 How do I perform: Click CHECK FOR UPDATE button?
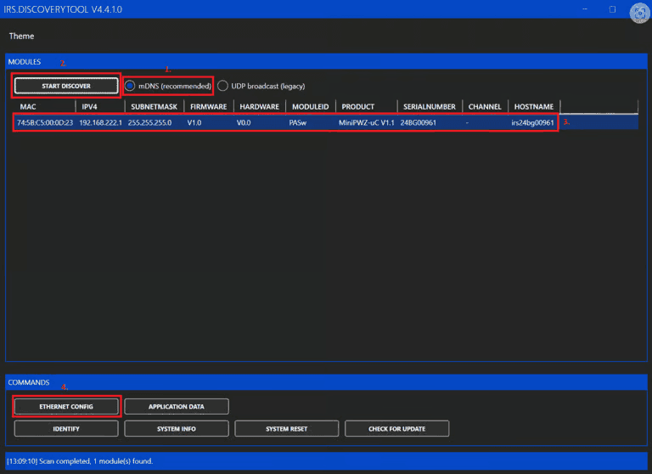tap(396, 429)
